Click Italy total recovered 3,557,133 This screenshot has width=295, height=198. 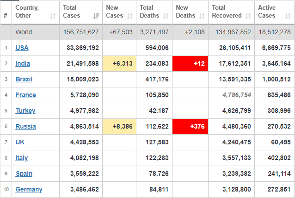(x=237, y=158)
